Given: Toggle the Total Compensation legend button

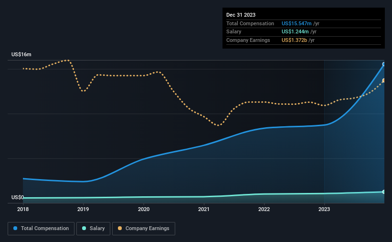Looking at the screenshot, I should point(41,229).
